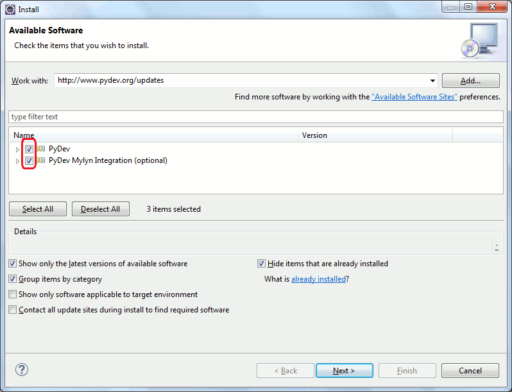The image size is (512, 392).
Task: Click the PyDev category icon
Action: [x=41, y=149]
